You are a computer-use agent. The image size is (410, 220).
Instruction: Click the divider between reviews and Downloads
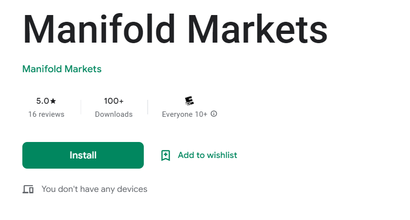81,107
